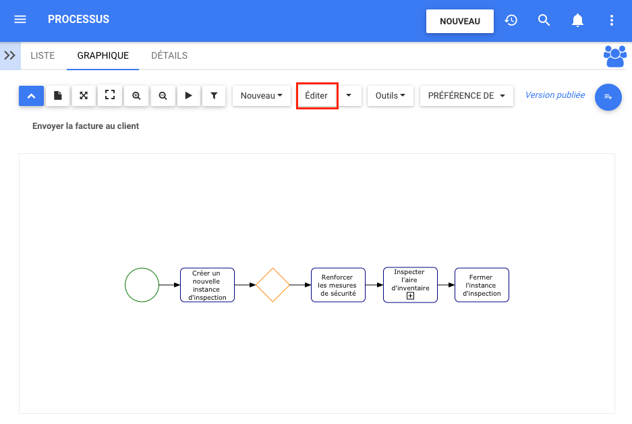Select the orange gateway diamond in the diagram
The image size is (632, 424).
pyautogui.click(x=272, y=285)
